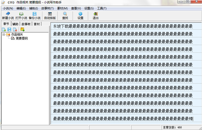Open the 素材(M) menu
Viewport: 202px width, 130px height.
pos(62,8)
